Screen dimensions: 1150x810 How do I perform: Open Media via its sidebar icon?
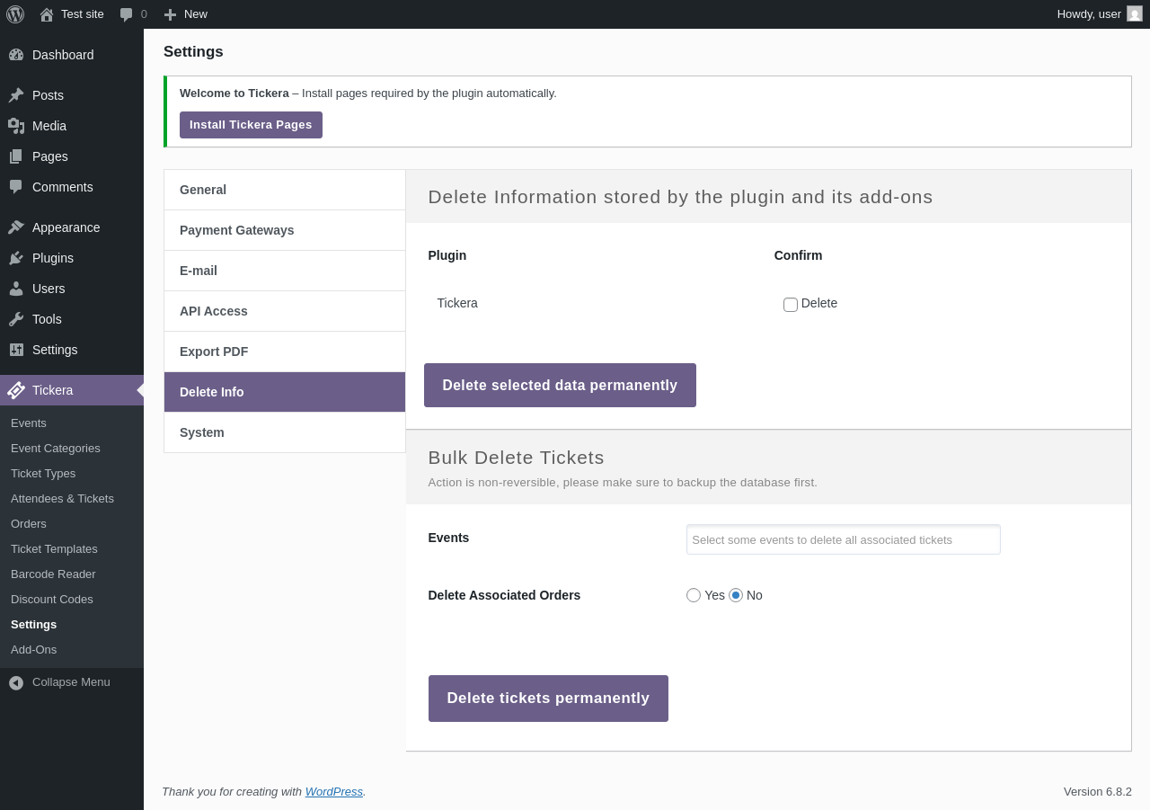(x=16, y=126)
